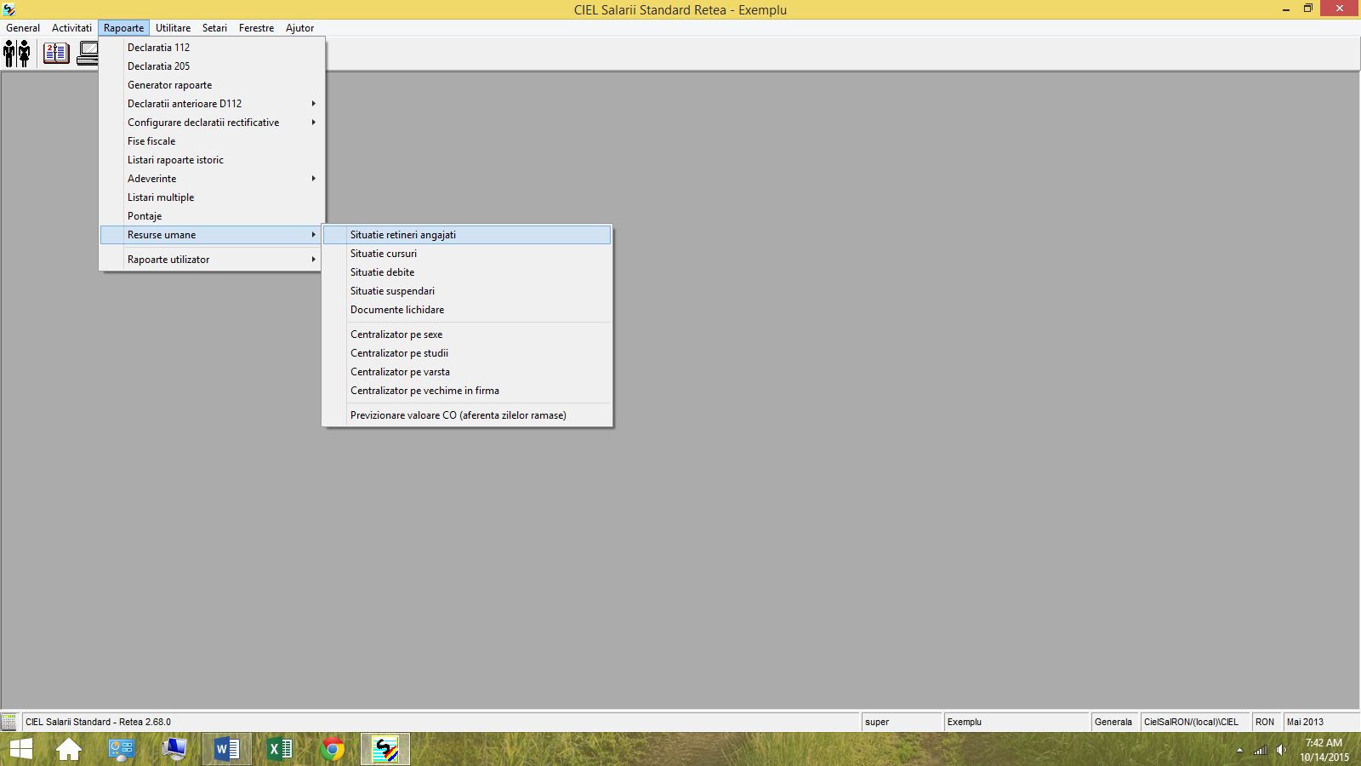This screenshot has height=766, width=1361.
Task: Click 'CielSalRON/(local)\CIEL' status entry
Action: (1191, 722)
